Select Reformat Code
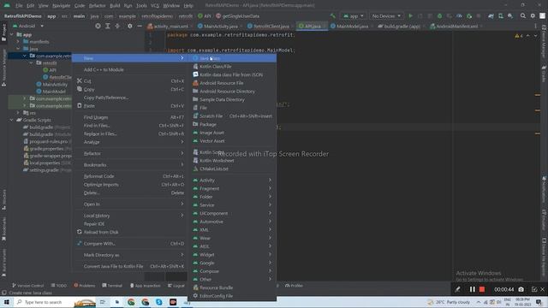 tap(129, 176)
